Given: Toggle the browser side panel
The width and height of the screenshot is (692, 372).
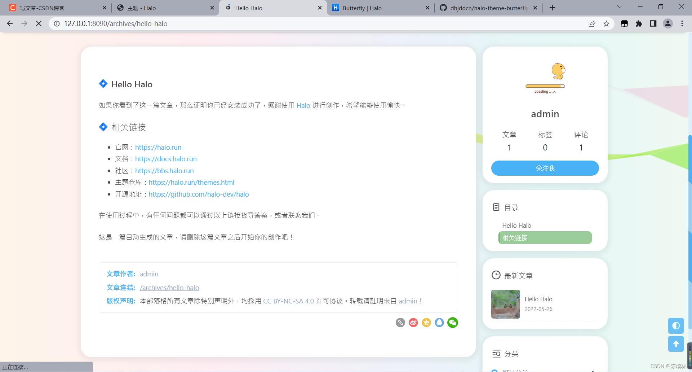Looking at the screenshot, I should click(x=653, y=23).
